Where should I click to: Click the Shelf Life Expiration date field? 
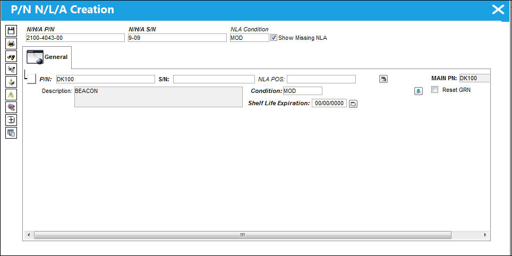click(x=329, y=104)
